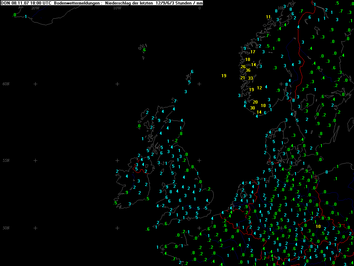Image resolution: width=354 pixels, height=266 pixels.
Task: Click the yellow 19 value over the sea
Action: [224, 76]
